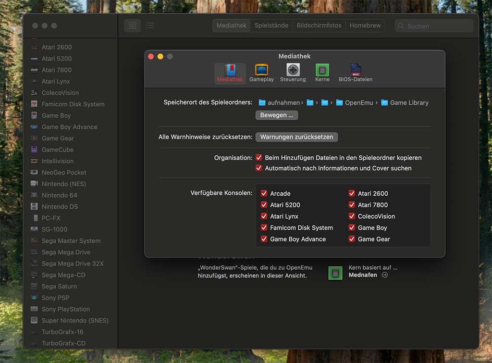Click the Game Library folder in path
Image resolution: width=492 pixels, height=363 pixels.
pyautogui.click(x=405, y=103)
